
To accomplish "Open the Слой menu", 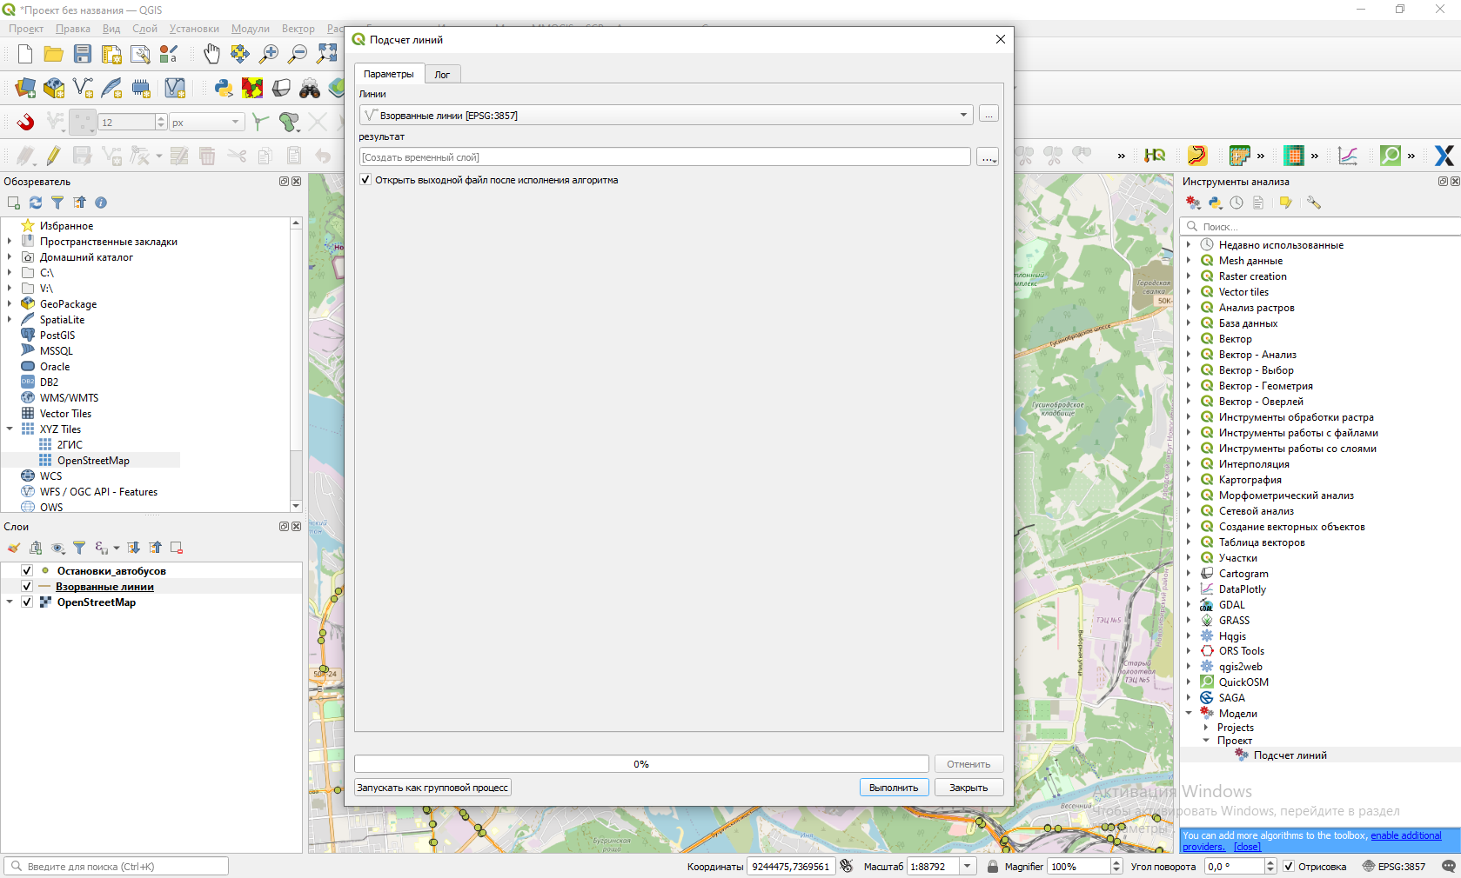I will tap(144, 29).
